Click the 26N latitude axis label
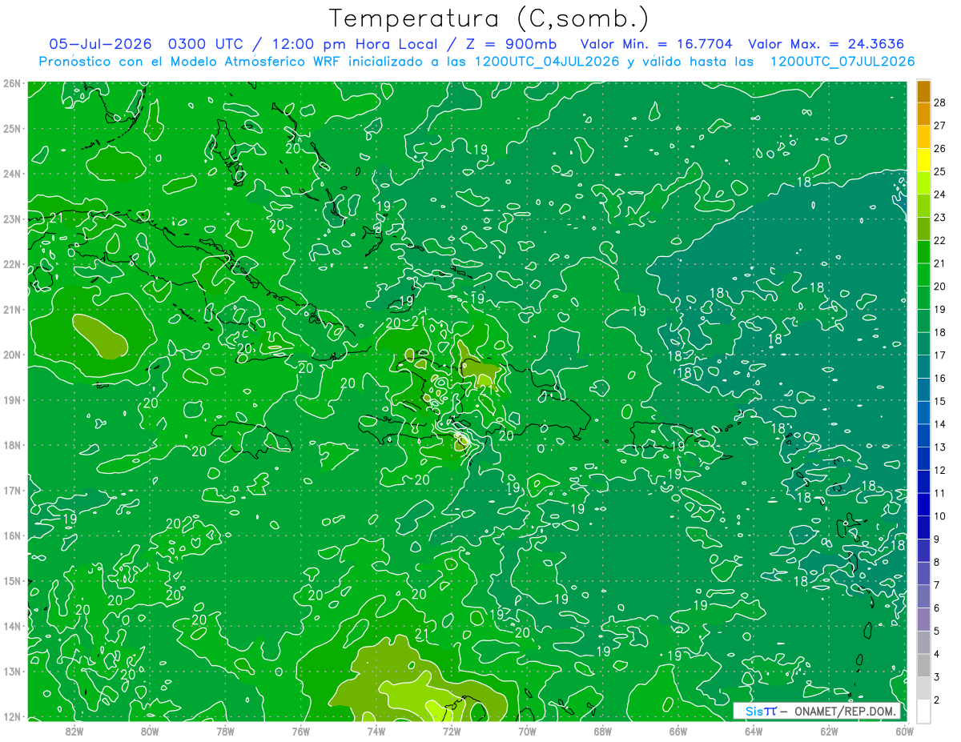The image size is (961, 742). click(12, 83)
